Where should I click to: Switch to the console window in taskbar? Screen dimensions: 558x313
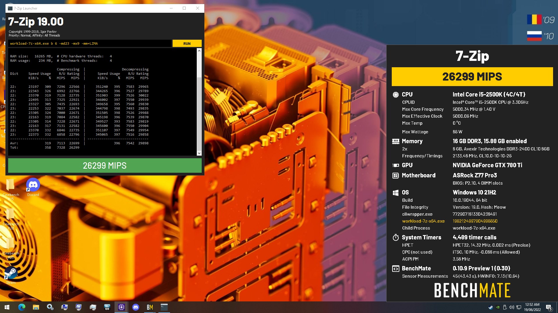click(164, 307)
